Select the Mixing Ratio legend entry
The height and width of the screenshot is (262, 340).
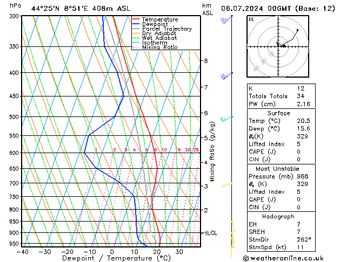tap(155, 47)
